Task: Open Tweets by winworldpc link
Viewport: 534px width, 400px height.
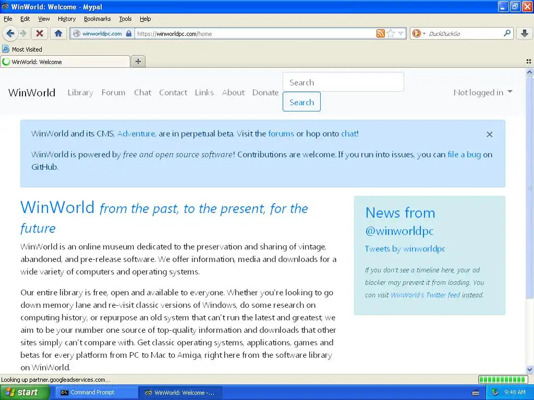Action: (405, 248)
